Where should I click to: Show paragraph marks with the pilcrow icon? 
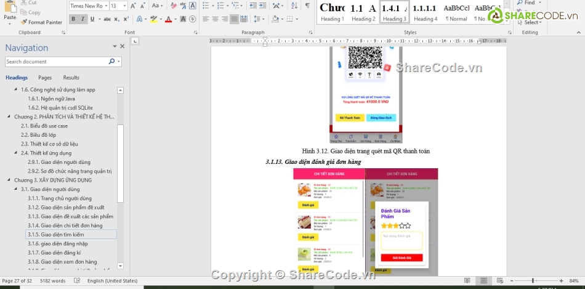pos(307,6)
